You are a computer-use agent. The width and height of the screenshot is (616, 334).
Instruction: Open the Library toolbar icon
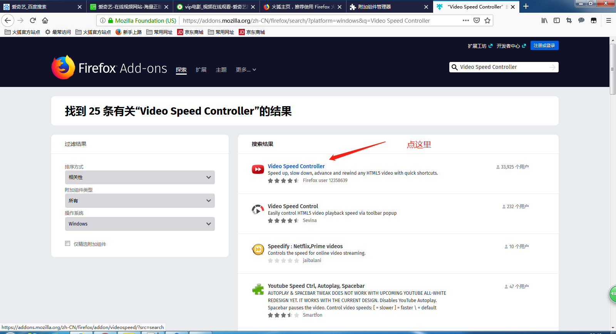tap(544, 20)
